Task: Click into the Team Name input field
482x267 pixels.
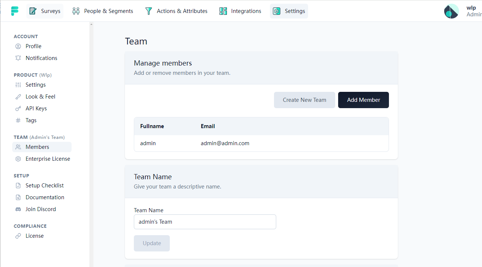Action: pyautogui.click(x=205, y=222)
